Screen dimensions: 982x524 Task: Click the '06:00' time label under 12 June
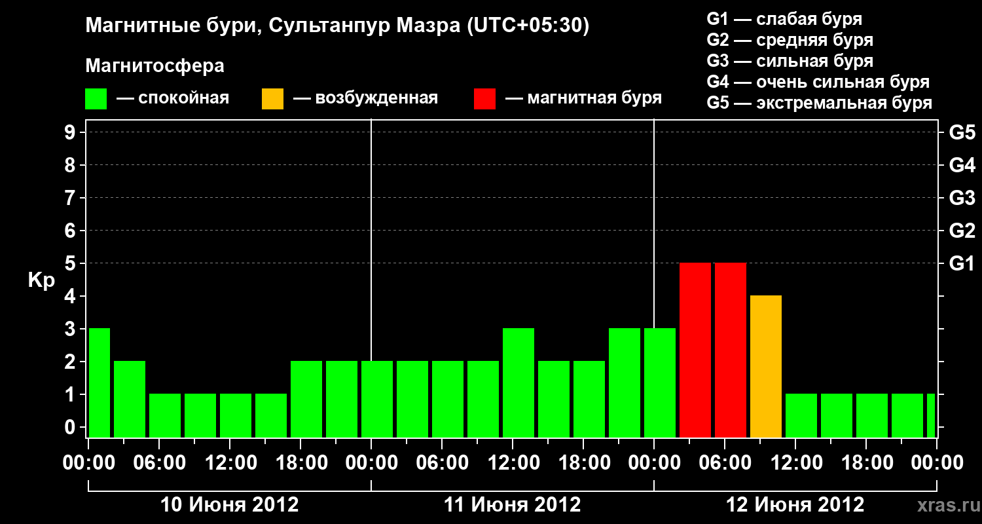coord(725,463)
